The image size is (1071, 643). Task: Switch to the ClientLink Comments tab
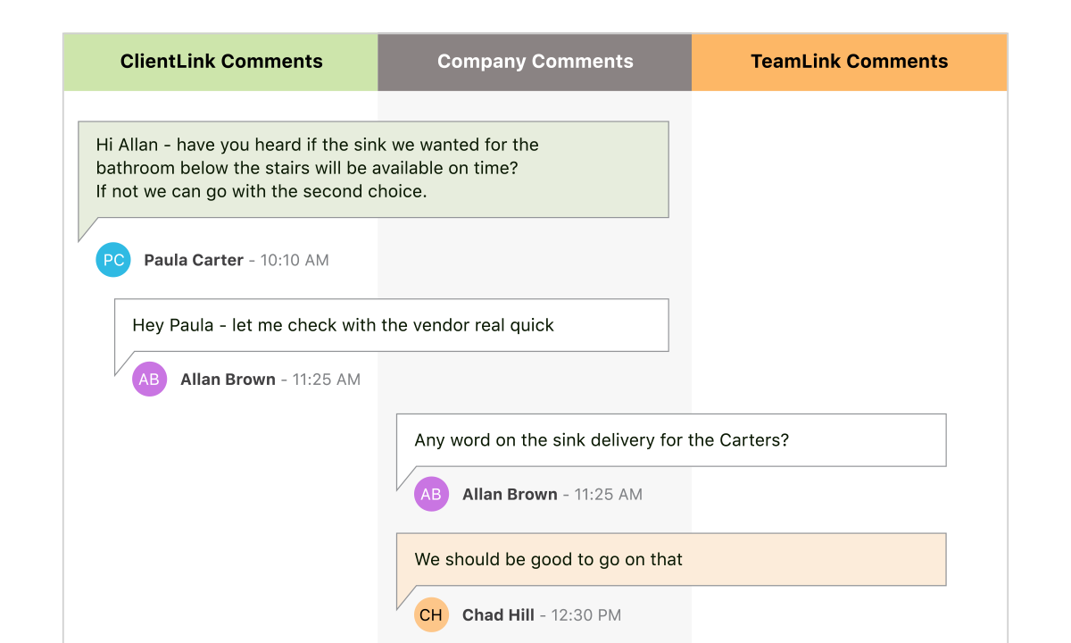(221, 62)
